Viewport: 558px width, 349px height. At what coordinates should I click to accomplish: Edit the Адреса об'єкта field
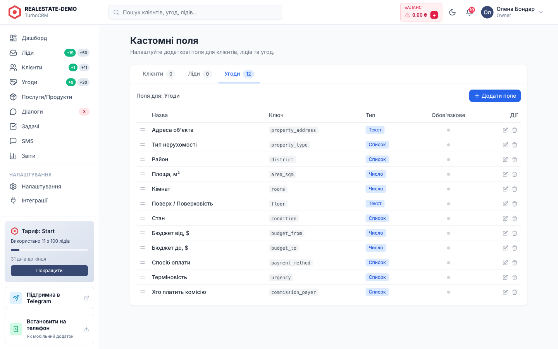pyautogui.click(x=505, y=130)
